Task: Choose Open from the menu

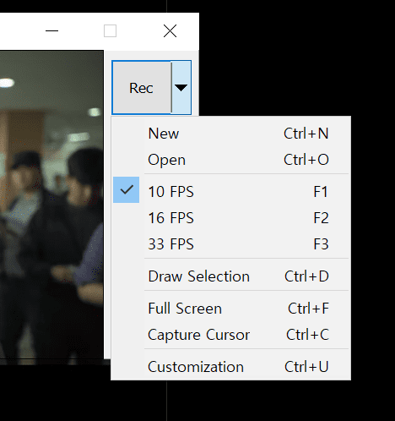Action: 231,160
